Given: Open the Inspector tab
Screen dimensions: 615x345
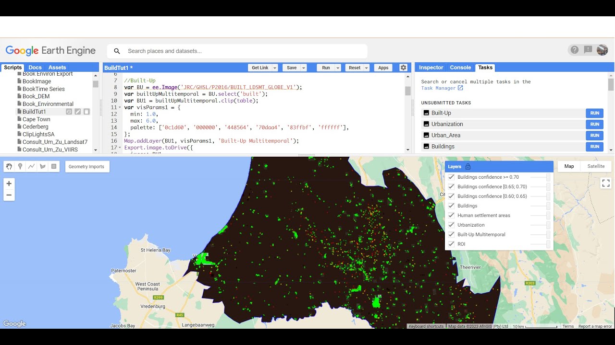Looking at the screenshot, I should click(x=431, y=68).
